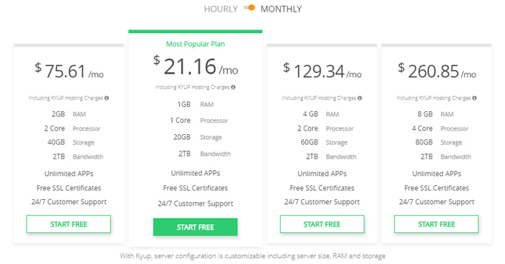
Task: Start free on the $260.85 plan
Action: tap(436, 224)
